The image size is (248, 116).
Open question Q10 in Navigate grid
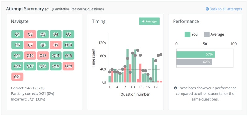coord(69,45)
